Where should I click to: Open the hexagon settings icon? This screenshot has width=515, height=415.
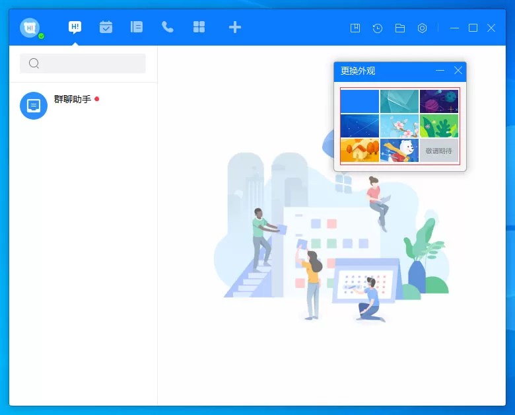coord(422,28)
